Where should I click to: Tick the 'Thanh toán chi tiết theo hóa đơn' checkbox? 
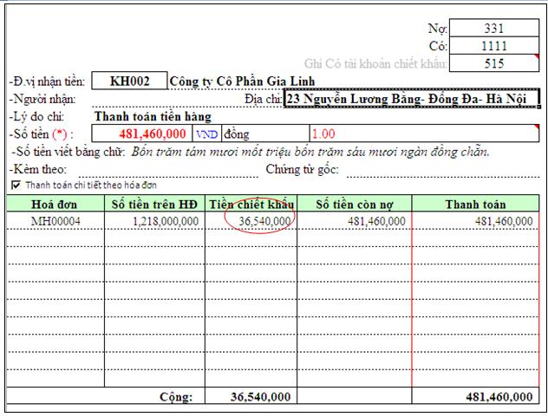tap(16, 186)
